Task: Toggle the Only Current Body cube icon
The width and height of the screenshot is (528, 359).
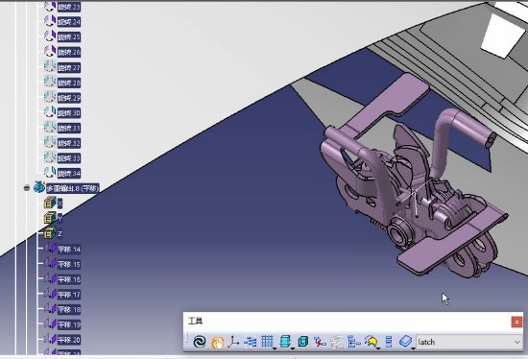Action: click(303, 342)
